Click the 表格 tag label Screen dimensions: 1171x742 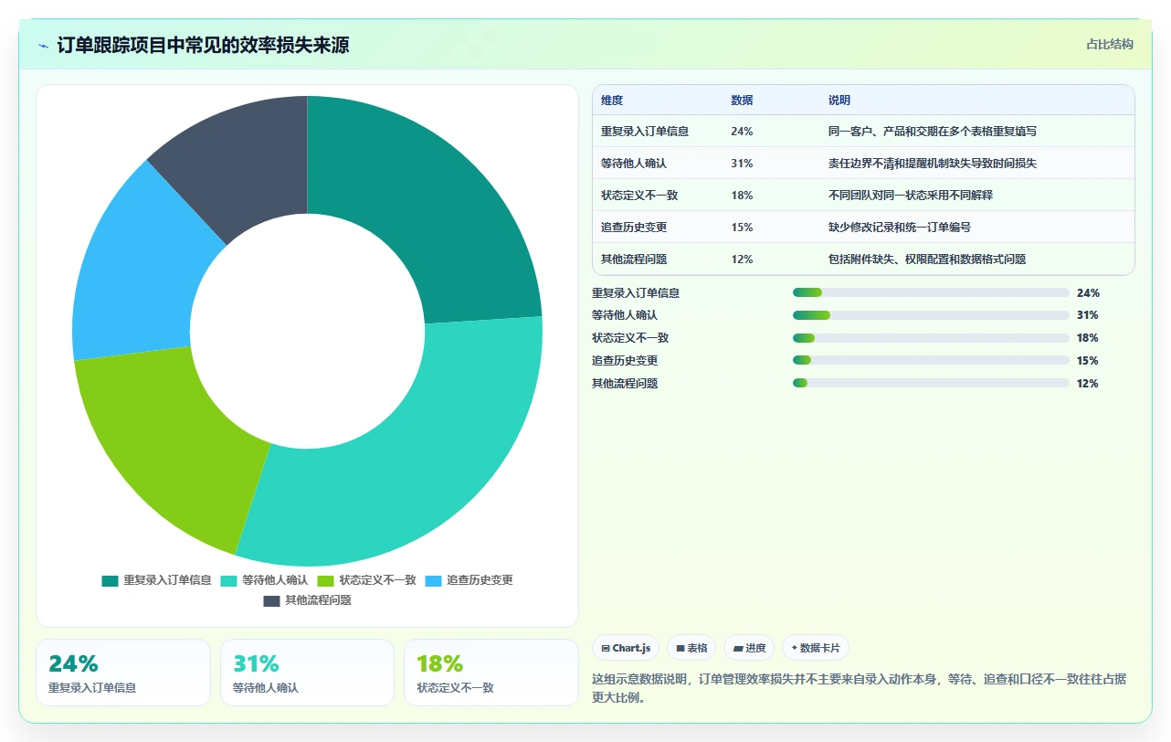[x=698, y=648]
